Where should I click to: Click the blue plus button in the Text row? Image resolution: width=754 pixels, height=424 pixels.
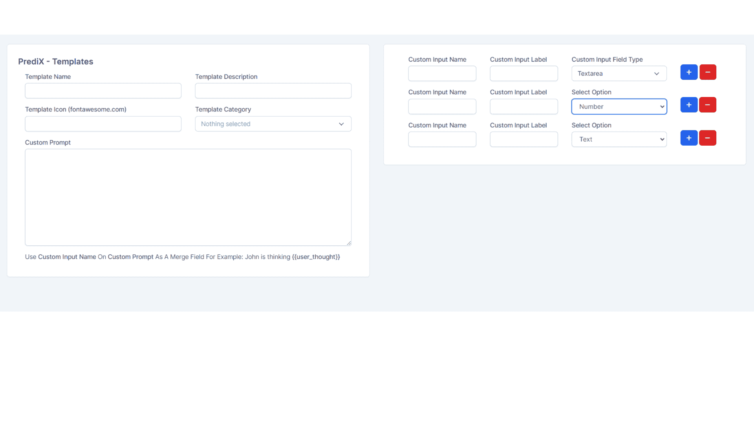click(689, 138)
